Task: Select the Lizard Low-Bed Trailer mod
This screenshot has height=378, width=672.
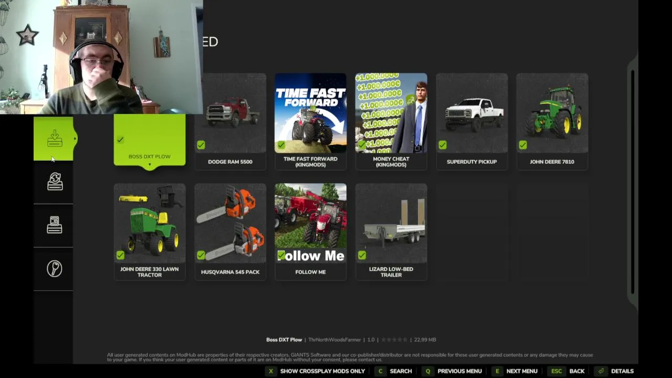Action: point(391,232)
